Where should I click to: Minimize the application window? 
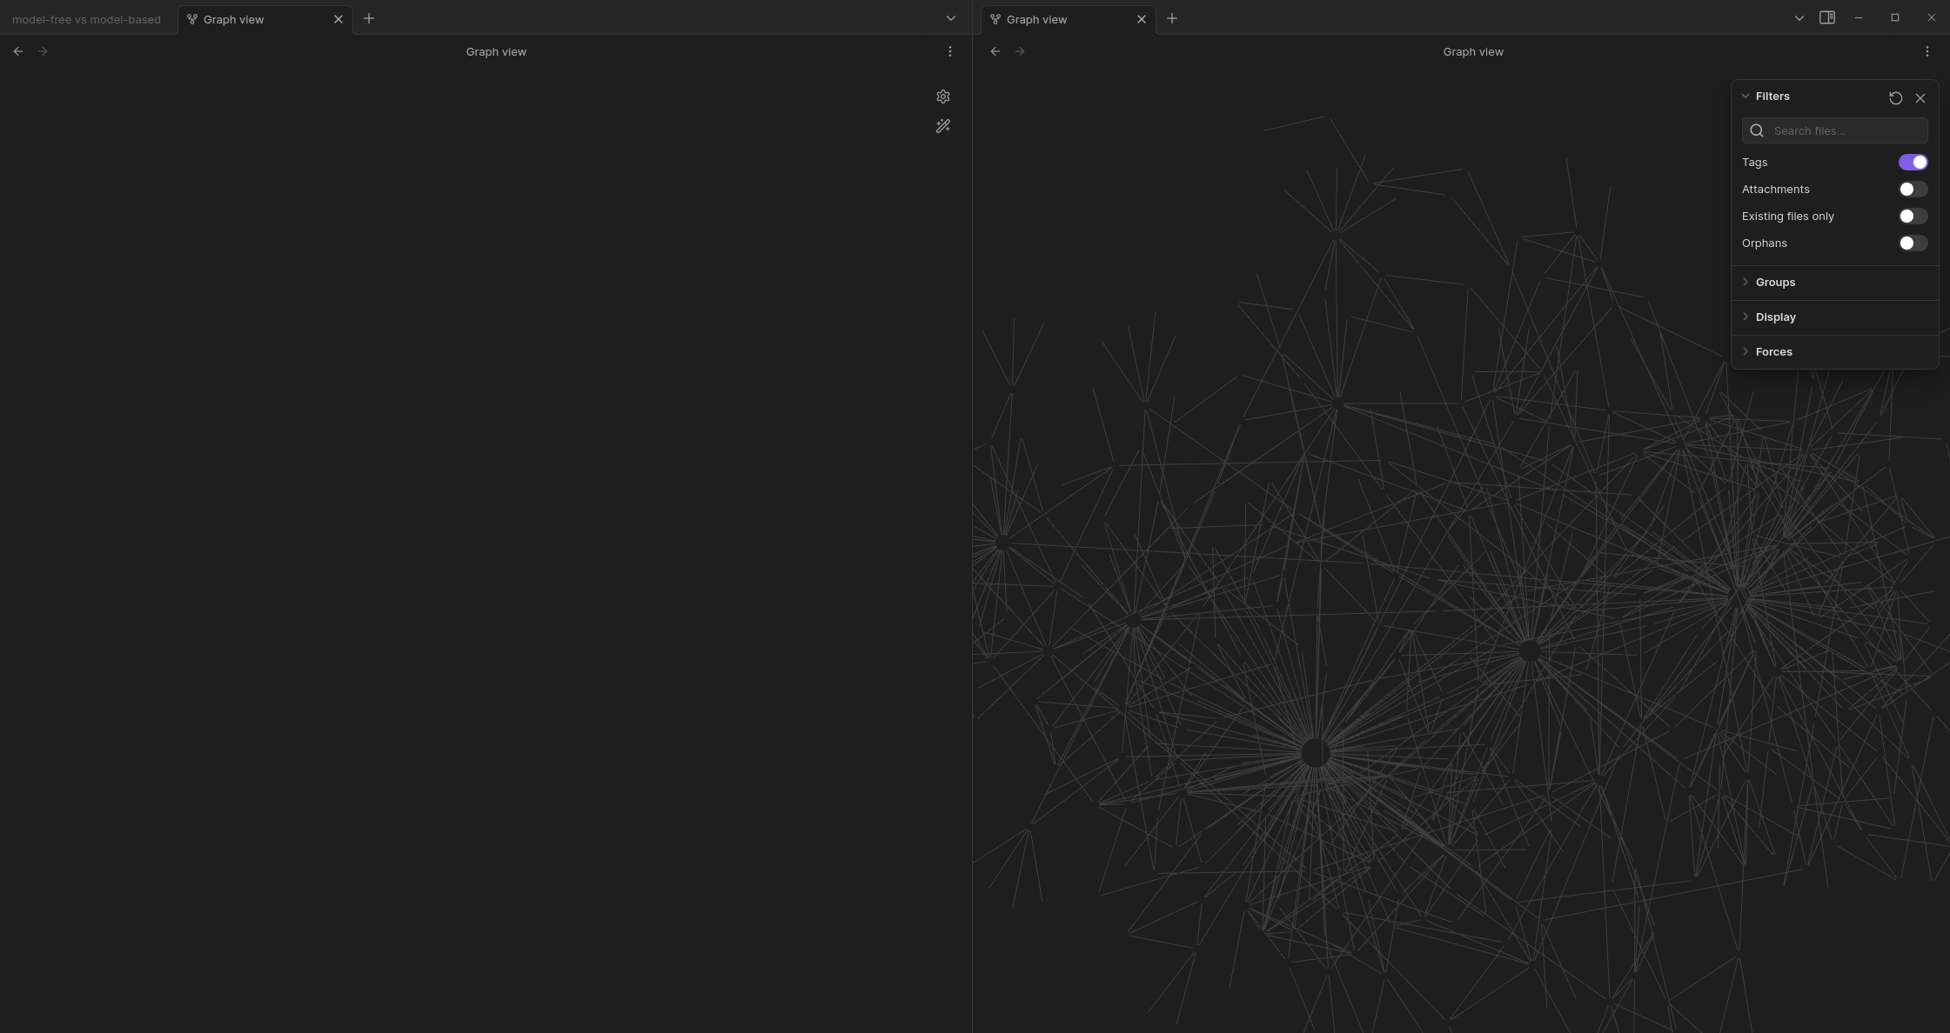pyautogui.click(x=1859, y=17)
